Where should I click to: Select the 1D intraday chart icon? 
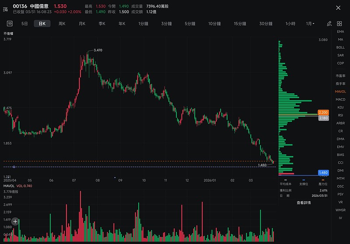10,24
